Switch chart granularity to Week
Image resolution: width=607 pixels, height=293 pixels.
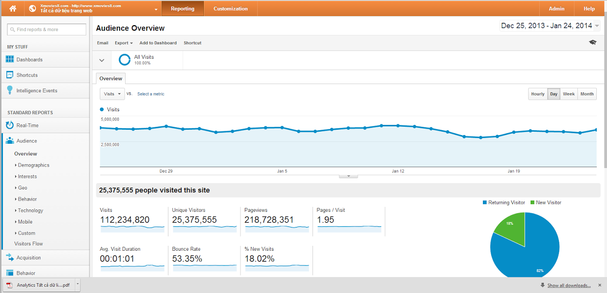pyautogui.click(x=569, y=94)
